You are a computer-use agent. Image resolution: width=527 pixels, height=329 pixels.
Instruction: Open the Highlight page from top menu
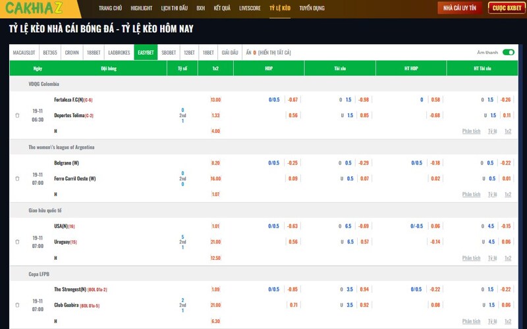point(141,9)
